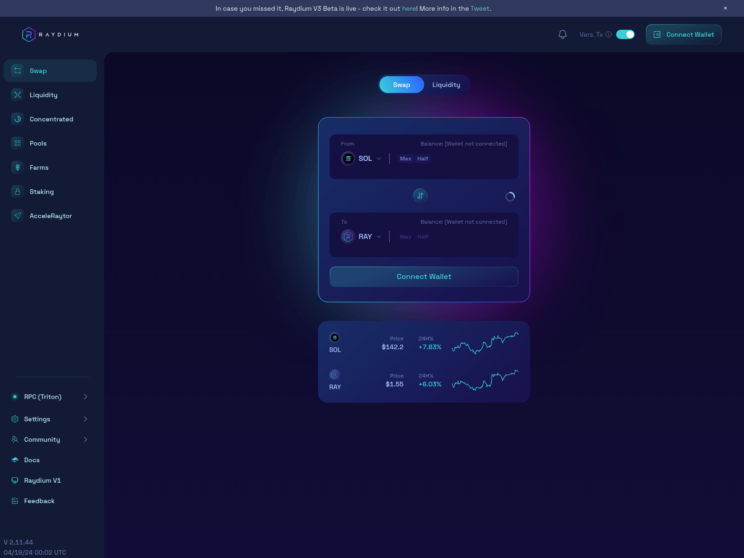Open Concentrated in sidebar
Image resolution: width=744 pixels, height=558 pixels.
pyautogui.click(x=50, y=119)
